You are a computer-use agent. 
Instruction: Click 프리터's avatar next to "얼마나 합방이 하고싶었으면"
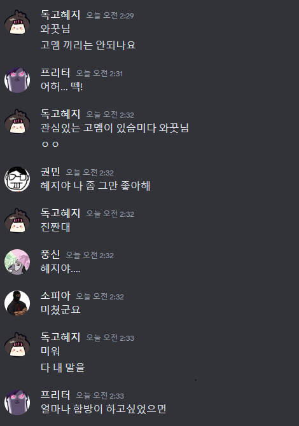(x=17, y=402)
